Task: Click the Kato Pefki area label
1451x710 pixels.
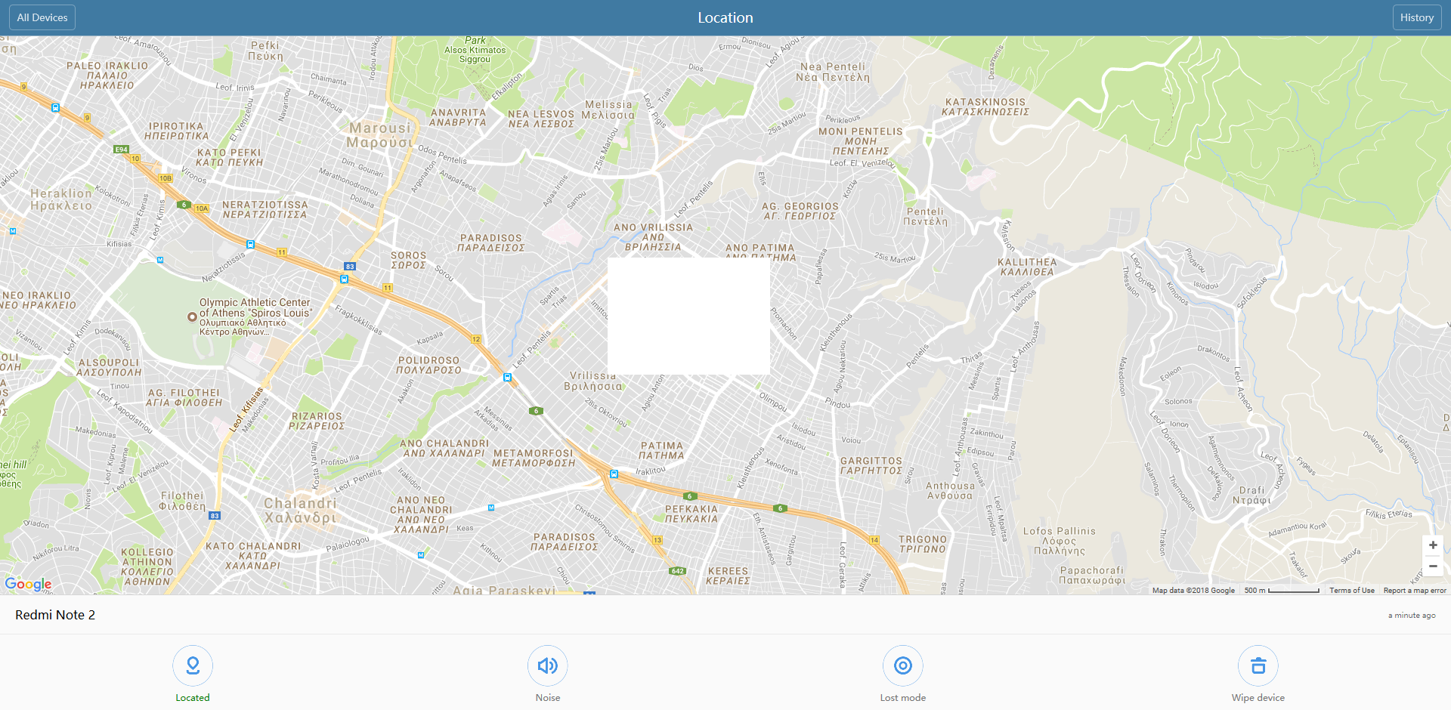Action: click(229, 158)
